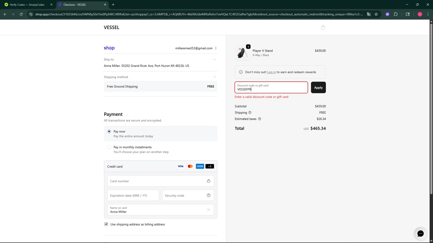Click the address bar URL
433x243 pixels.
click(x=199, y=14)
